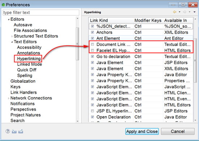Open the Annotations preference page

(29, 53)
